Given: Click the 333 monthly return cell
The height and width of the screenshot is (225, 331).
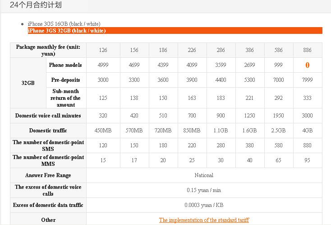Looking at the screenshot, I should coord(308,98).
